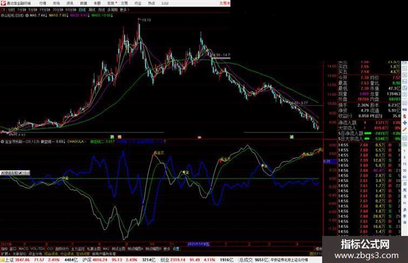Open 综合资讯 panel
The image size is (408, 263).
pyautogui.click(x=51, y=253)
